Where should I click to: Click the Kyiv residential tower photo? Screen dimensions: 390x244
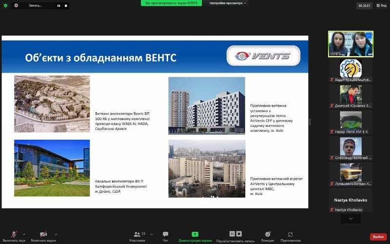pyautogui.click(x=207, y=105)
